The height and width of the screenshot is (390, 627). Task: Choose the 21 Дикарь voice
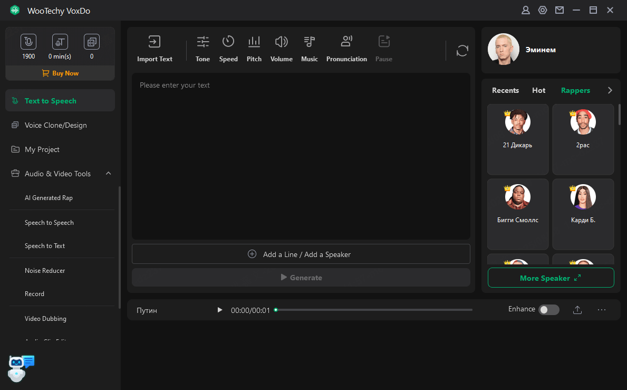tap(518, 139)
